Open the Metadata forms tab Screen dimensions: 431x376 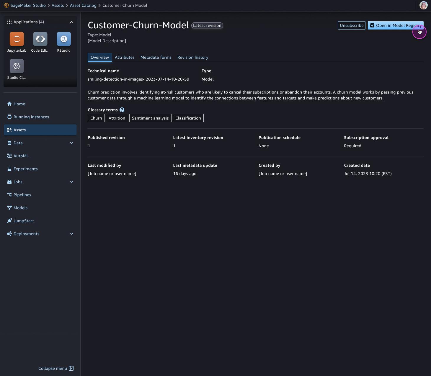156,57
